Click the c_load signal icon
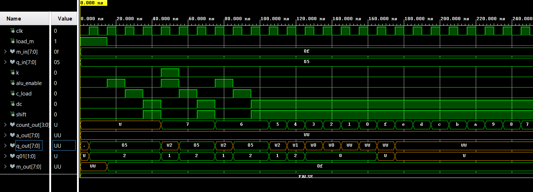533x192 pixels. coord(13,94)
